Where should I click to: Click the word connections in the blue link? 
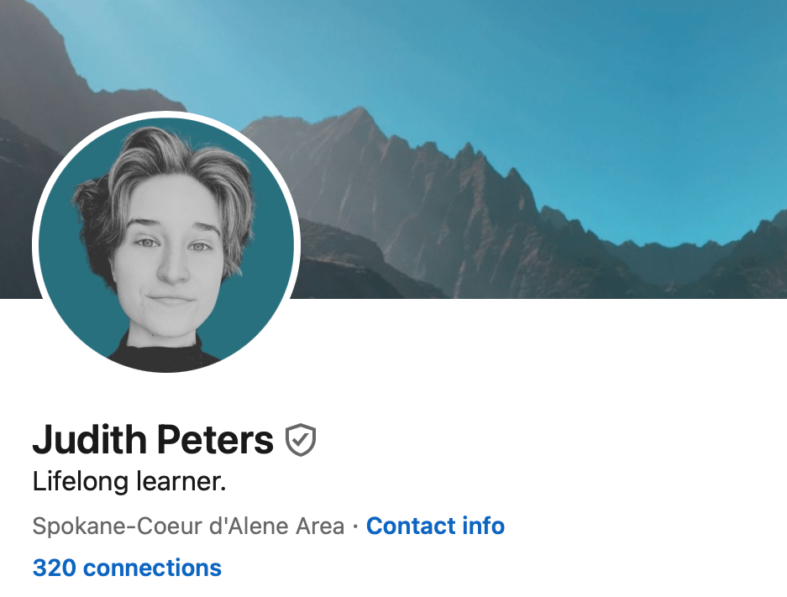pos(152,568)
